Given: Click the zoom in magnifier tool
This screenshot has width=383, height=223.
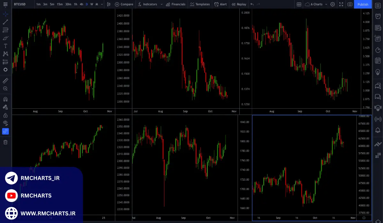Looking at the screenshot, I should coord(5,89).
